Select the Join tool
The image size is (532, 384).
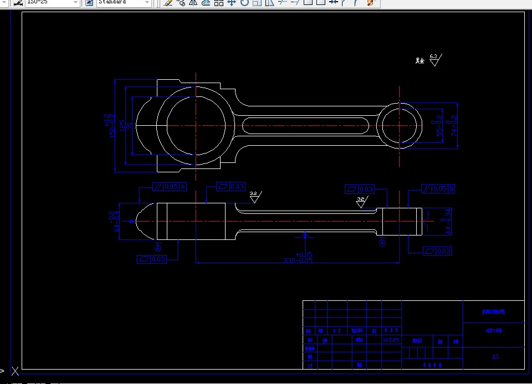pyautogui.click(x=334, y=3)
